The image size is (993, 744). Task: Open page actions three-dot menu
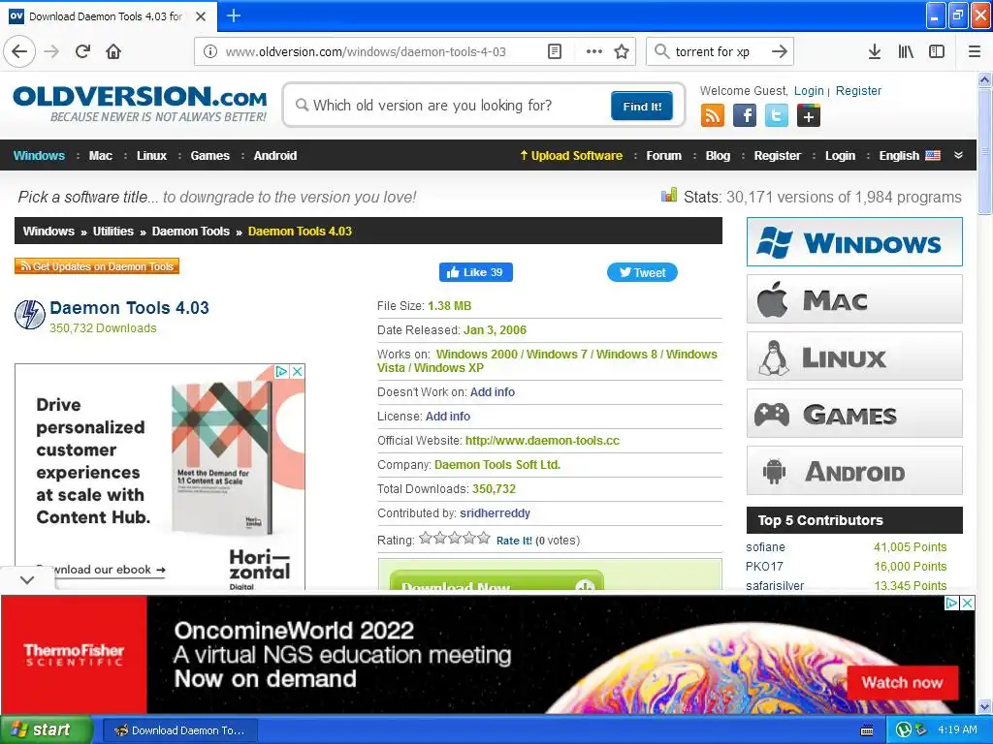(594, 52)
